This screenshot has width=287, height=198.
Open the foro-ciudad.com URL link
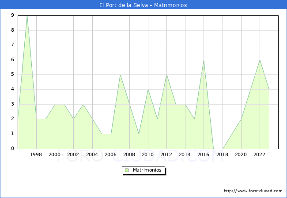click(253, 191)
